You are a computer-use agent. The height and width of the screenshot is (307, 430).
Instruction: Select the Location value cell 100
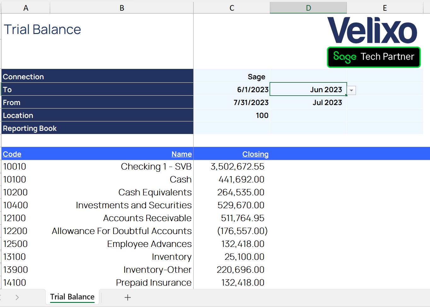(232, 115)
